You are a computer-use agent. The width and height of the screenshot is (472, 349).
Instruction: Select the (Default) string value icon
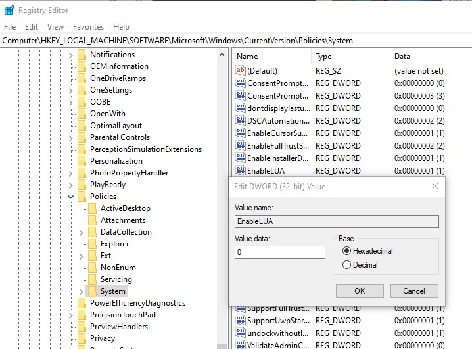[240, 70]
